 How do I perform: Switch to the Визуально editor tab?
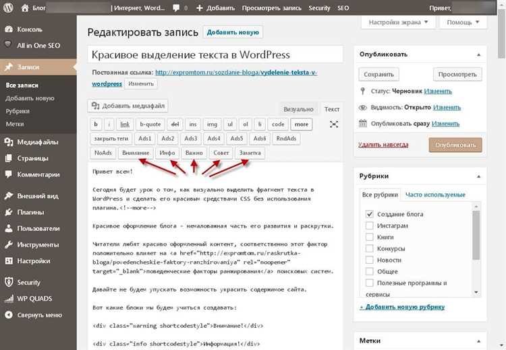coord(298,109)
